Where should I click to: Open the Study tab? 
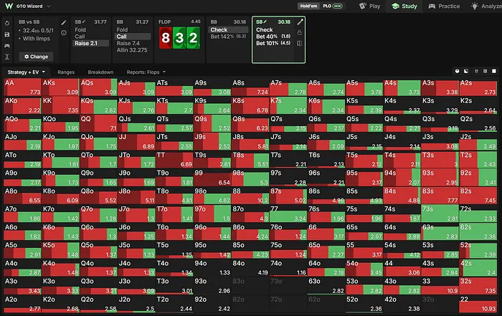click(x=404, y=6)
